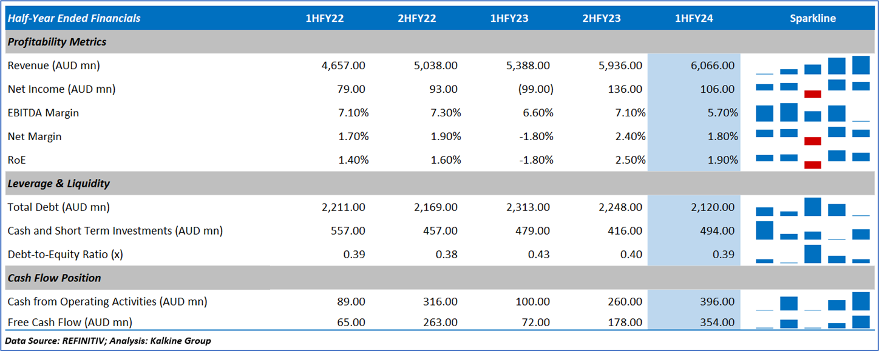Image resolution: width=879 pixels, height=351 pixels.
Task: Select the Free Cash Flow sparkline
Action: coord(812,322)
